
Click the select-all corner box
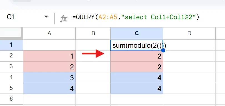tap(11, 33)
